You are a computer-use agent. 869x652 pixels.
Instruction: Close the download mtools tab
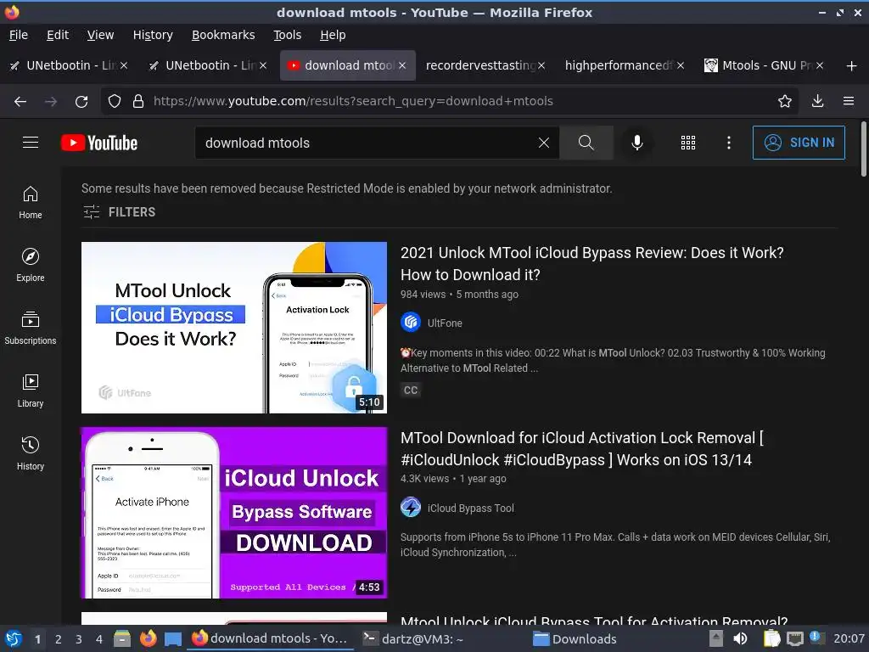[402, 65]
